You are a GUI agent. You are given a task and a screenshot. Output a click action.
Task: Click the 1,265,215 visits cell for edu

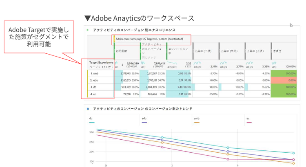click(127, 80)
